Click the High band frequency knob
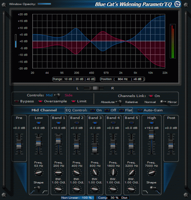 tap(151, 172)
